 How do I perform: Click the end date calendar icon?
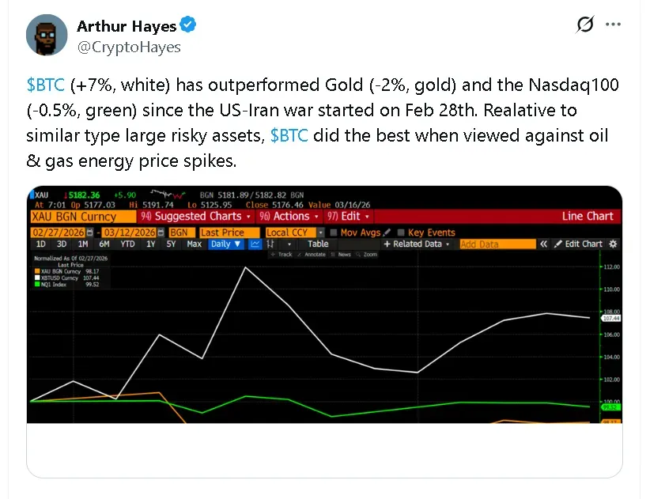(x=161, y=232)
